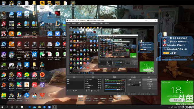Mute the microphone/Aux speaker icon in mixer

pyautogui.click(x=120, y=89)
